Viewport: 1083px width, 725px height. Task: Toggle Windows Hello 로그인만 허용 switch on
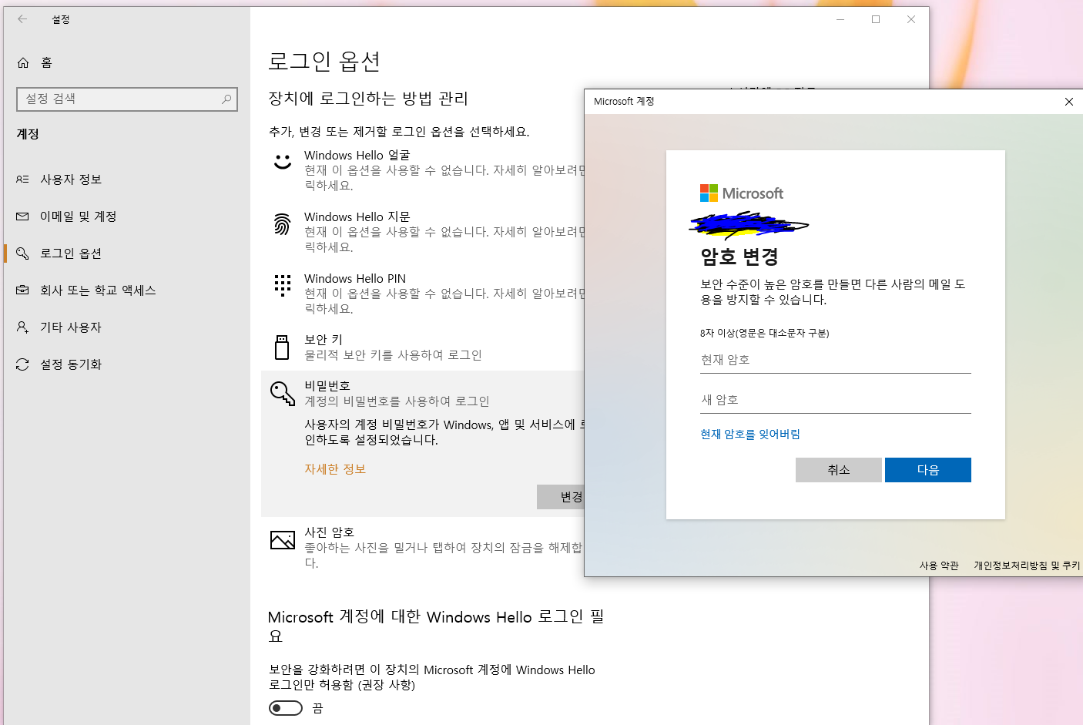[x=286, y=707]
